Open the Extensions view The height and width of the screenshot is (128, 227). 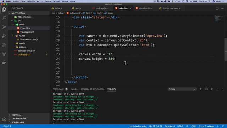(4, 45)
